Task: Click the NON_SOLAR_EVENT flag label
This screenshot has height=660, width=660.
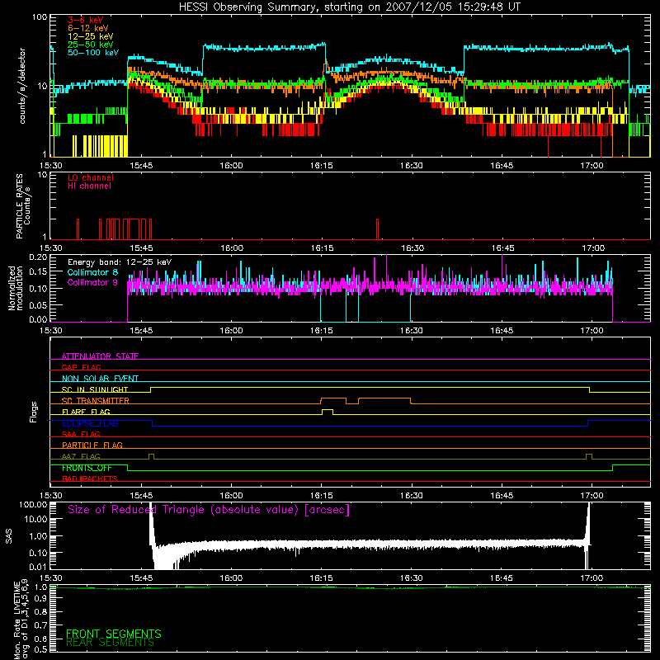Action: [x=100, y=379]
